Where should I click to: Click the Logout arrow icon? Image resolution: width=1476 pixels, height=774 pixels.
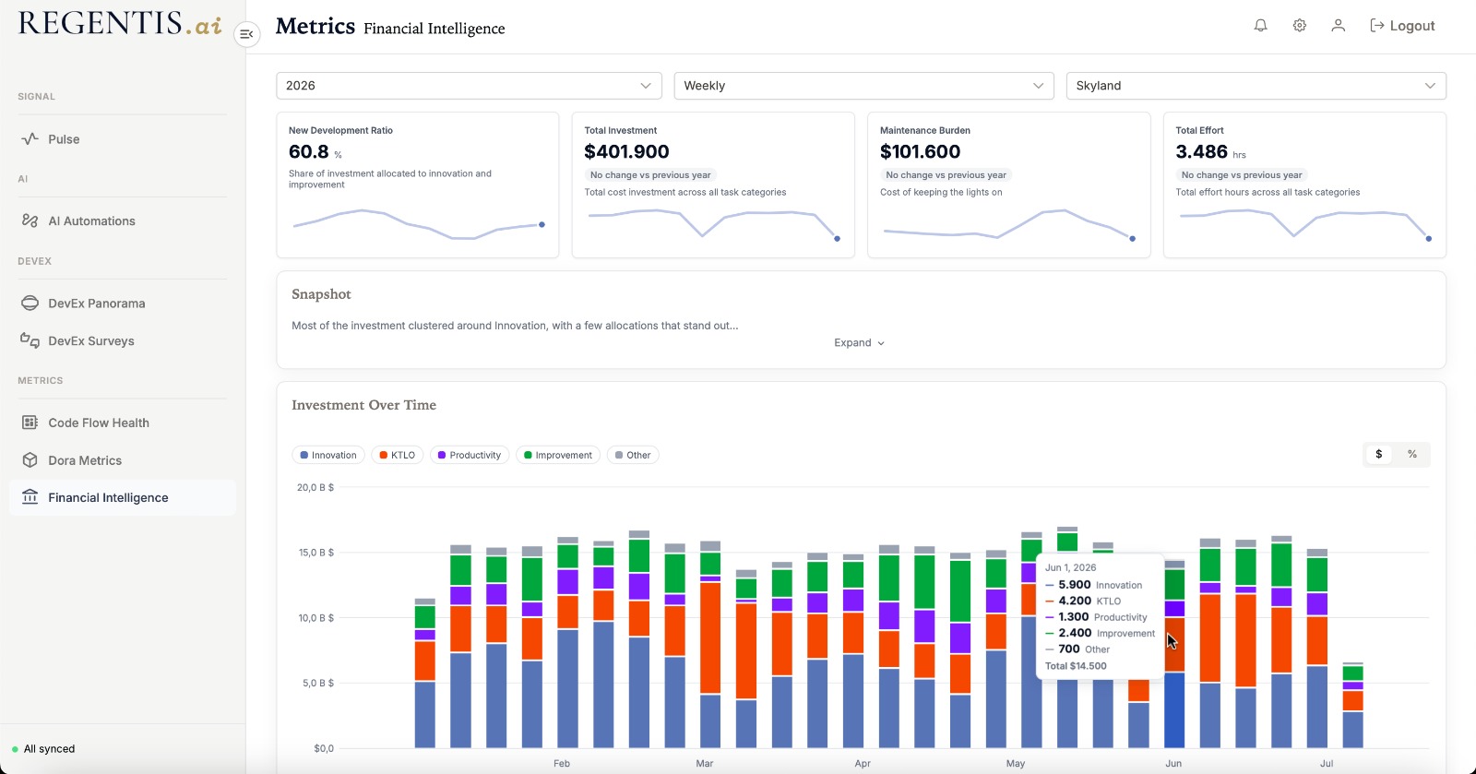[1377, 26]
